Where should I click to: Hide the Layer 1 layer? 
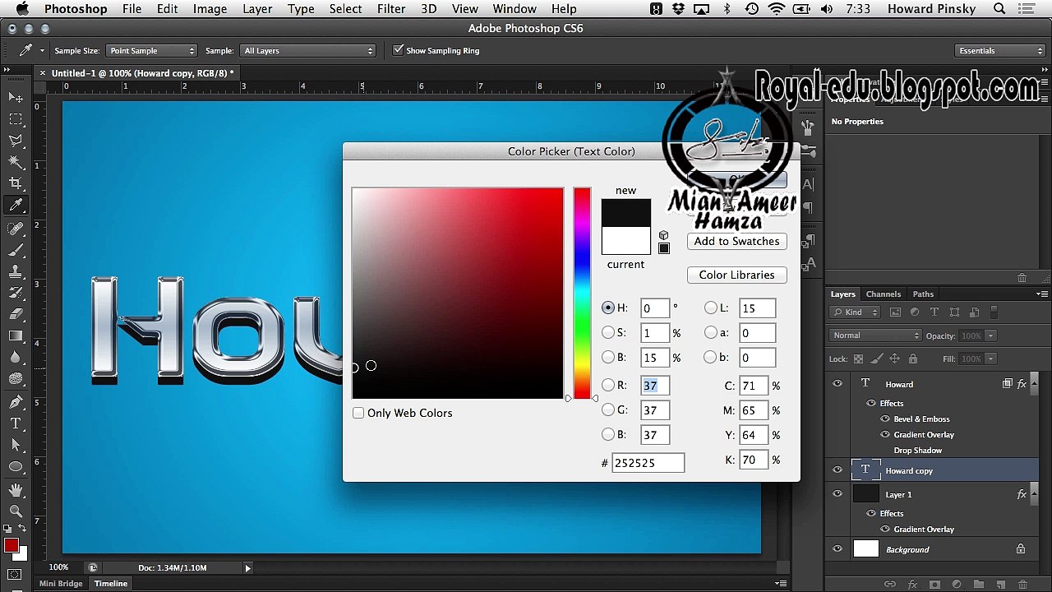pyautogui.click(x=837, y=494)
